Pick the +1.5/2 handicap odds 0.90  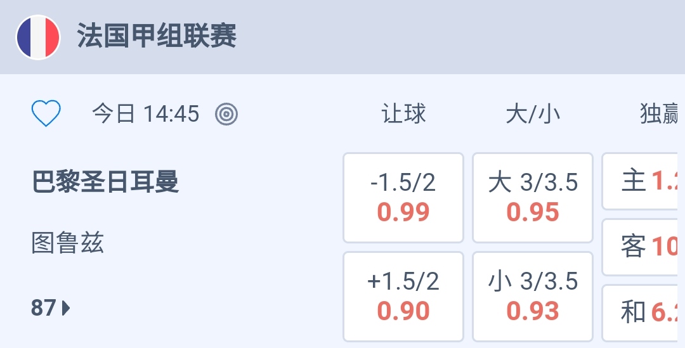403,297
